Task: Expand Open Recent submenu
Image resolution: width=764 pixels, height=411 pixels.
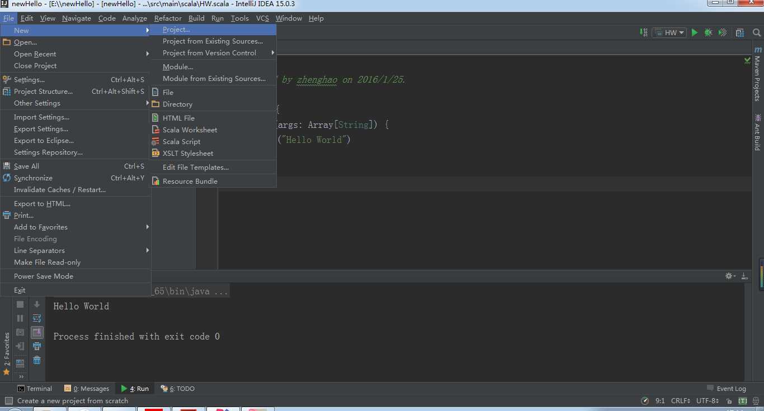Action: tap(76, 54)
